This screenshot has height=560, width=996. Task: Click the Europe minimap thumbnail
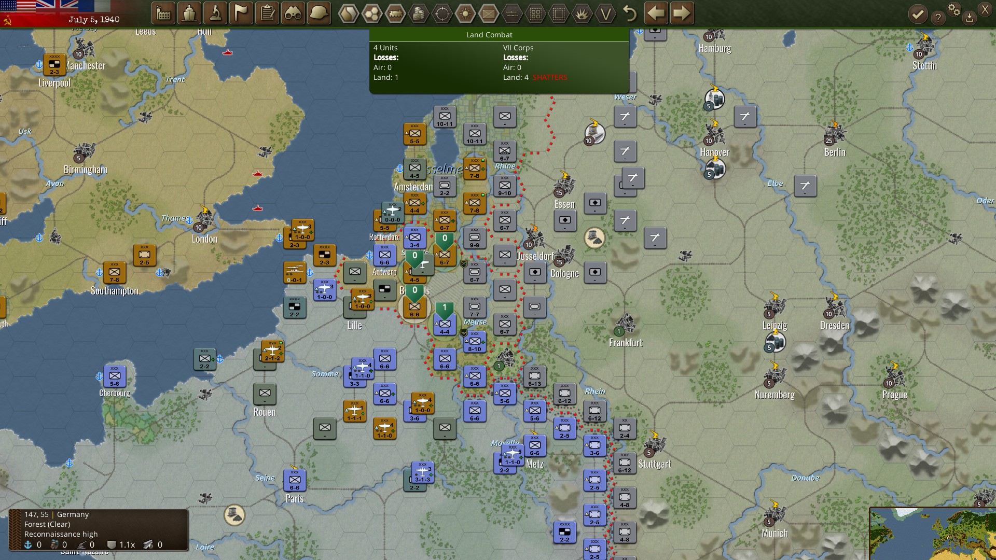coord(933,534)
